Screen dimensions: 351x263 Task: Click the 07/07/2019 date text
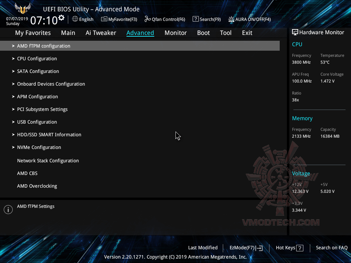[x=17, y=19]
